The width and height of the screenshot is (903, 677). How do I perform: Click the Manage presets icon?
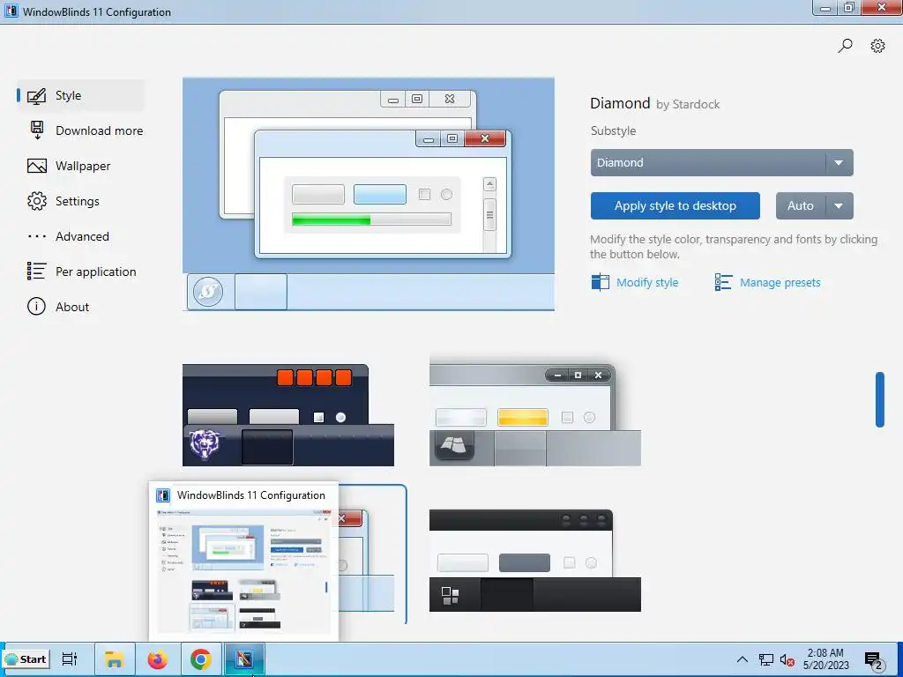pos(723,282)
